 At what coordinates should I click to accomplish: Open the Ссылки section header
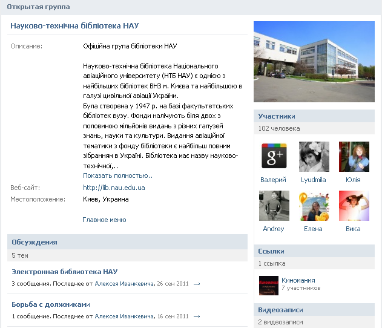314,251
